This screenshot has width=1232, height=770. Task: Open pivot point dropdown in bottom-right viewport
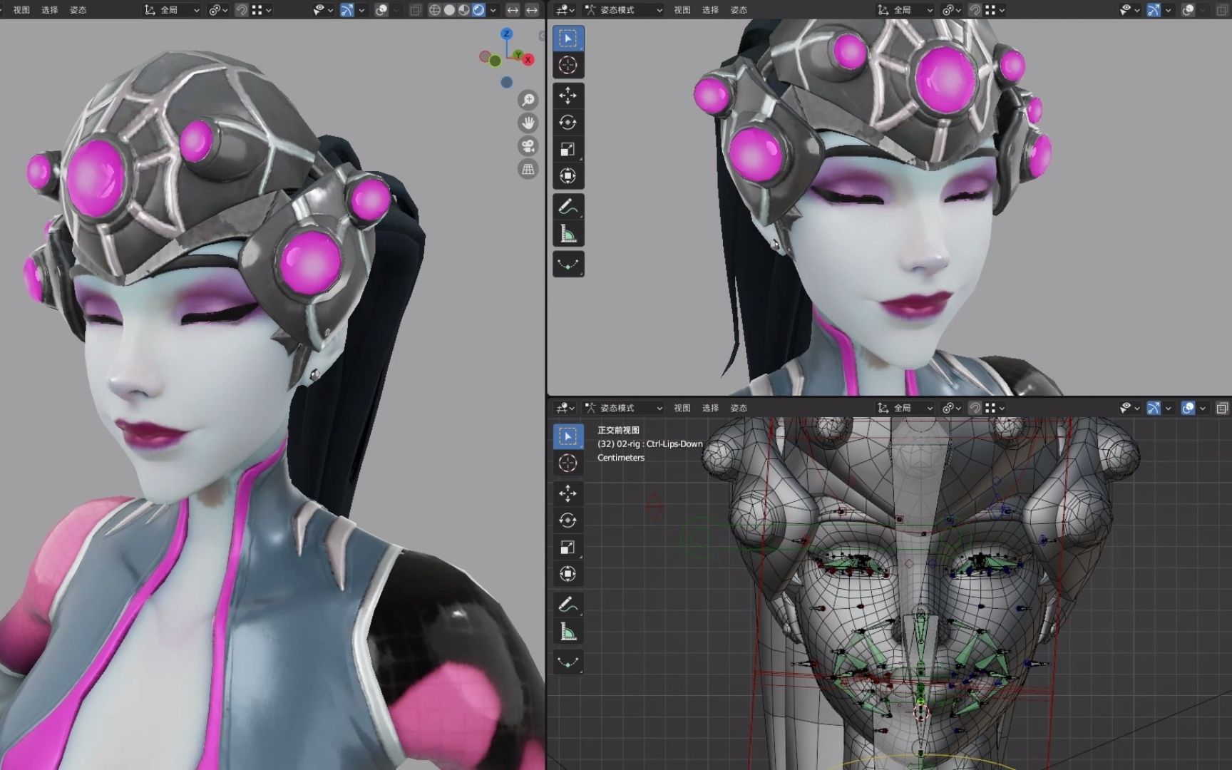tap(952, 408)
